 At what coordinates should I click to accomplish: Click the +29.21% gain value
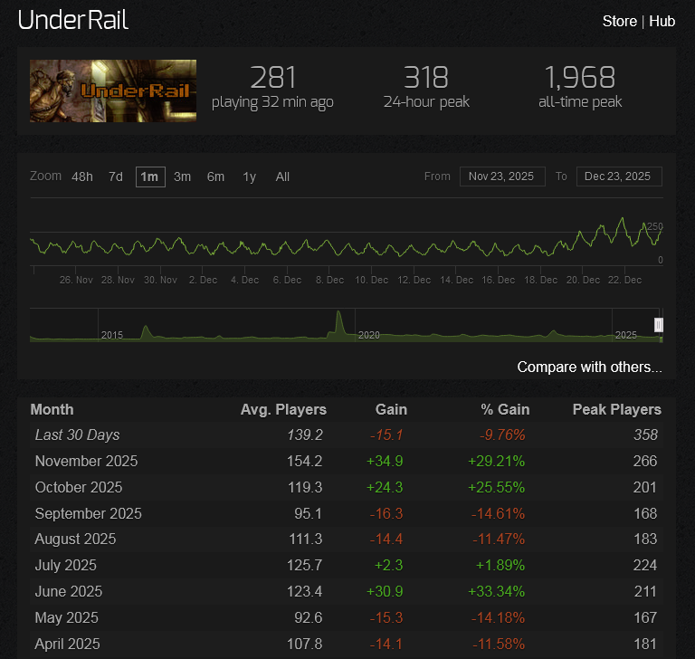click(496, 462)
